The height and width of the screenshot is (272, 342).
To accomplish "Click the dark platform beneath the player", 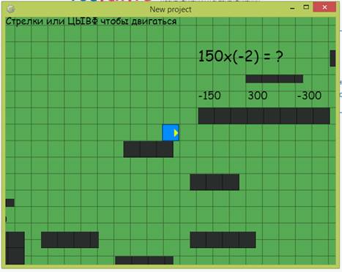I will [149, 149].
